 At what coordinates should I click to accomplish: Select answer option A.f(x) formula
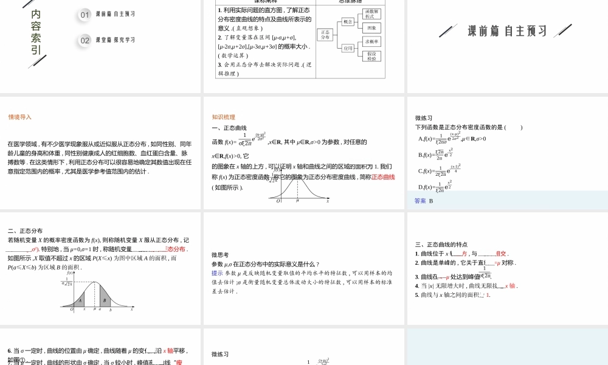(x=452, y=137)
